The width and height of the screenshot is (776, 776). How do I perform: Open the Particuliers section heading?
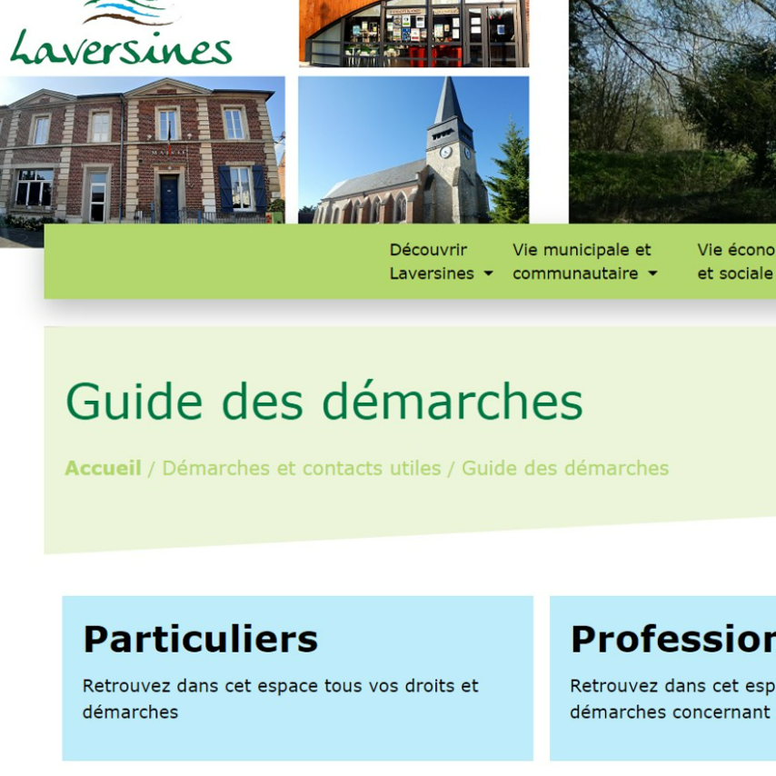[200, 639]
